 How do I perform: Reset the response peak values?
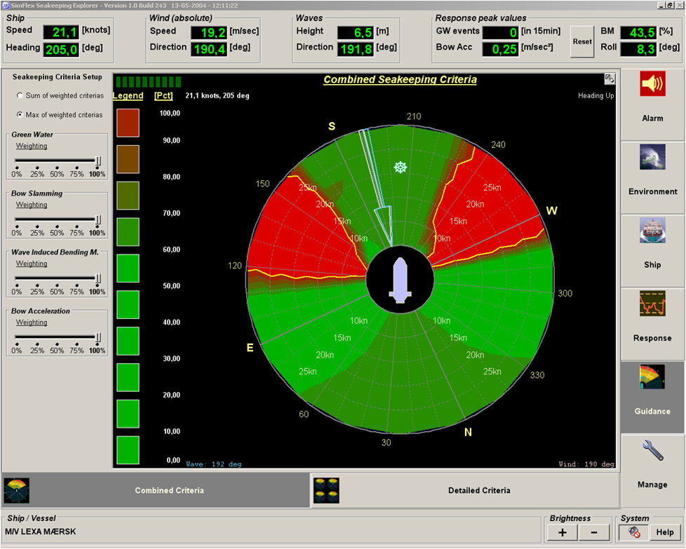(x=582, y=41)
